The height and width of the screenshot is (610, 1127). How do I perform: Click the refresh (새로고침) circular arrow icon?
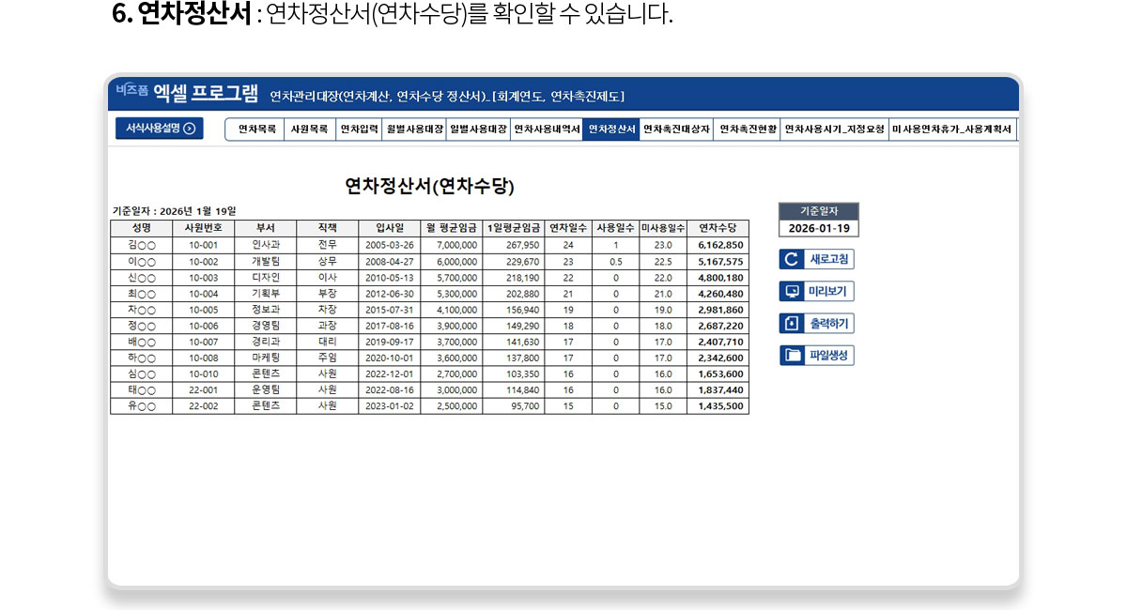tap(791, 260)
